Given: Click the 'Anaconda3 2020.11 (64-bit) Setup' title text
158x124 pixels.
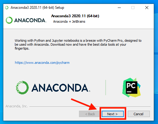Looking at the screenshot, I should [37, 8].
